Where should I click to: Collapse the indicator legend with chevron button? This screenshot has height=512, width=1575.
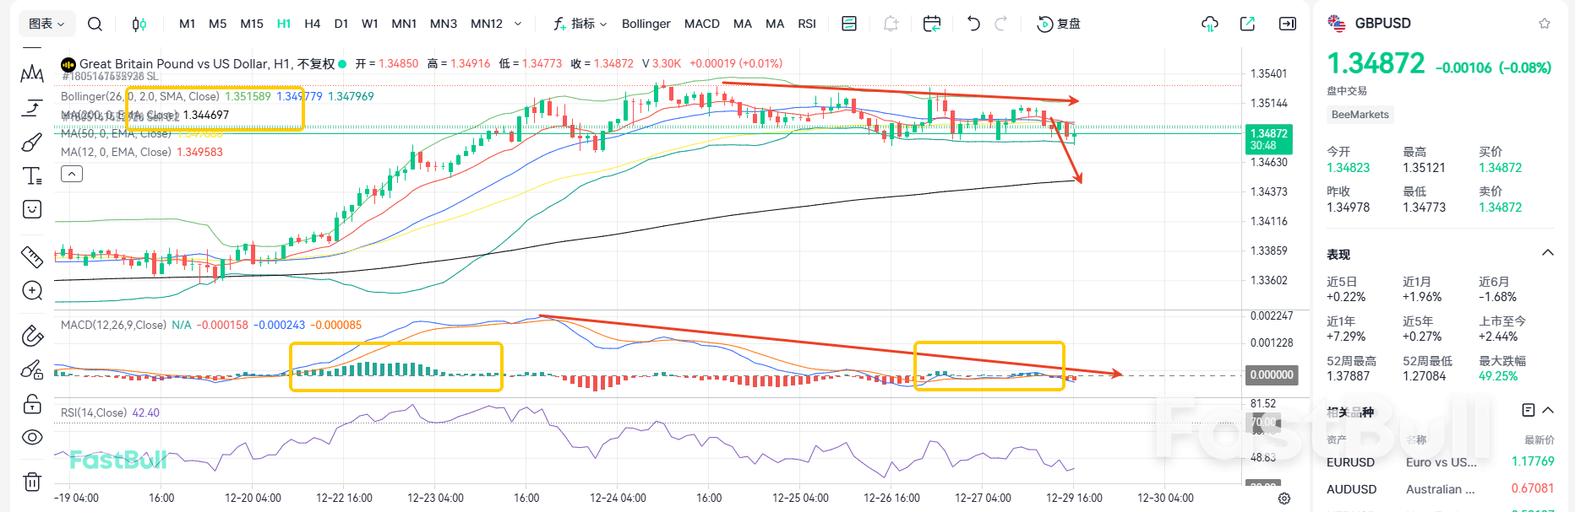[x=72, y=174]
